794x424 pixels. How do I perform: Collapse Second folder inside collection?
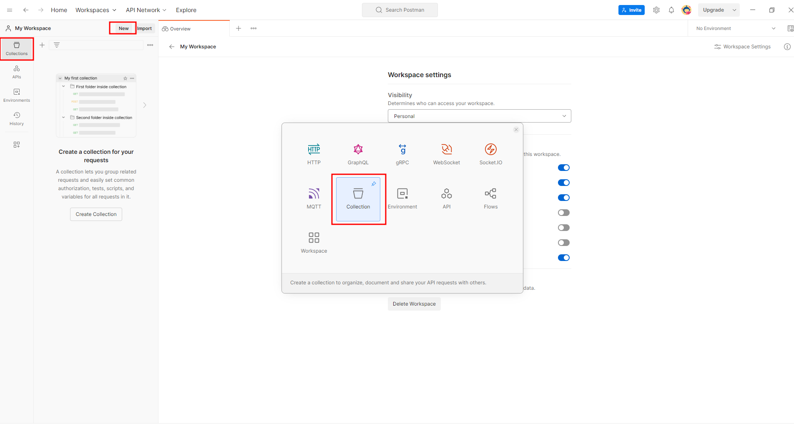63,118
